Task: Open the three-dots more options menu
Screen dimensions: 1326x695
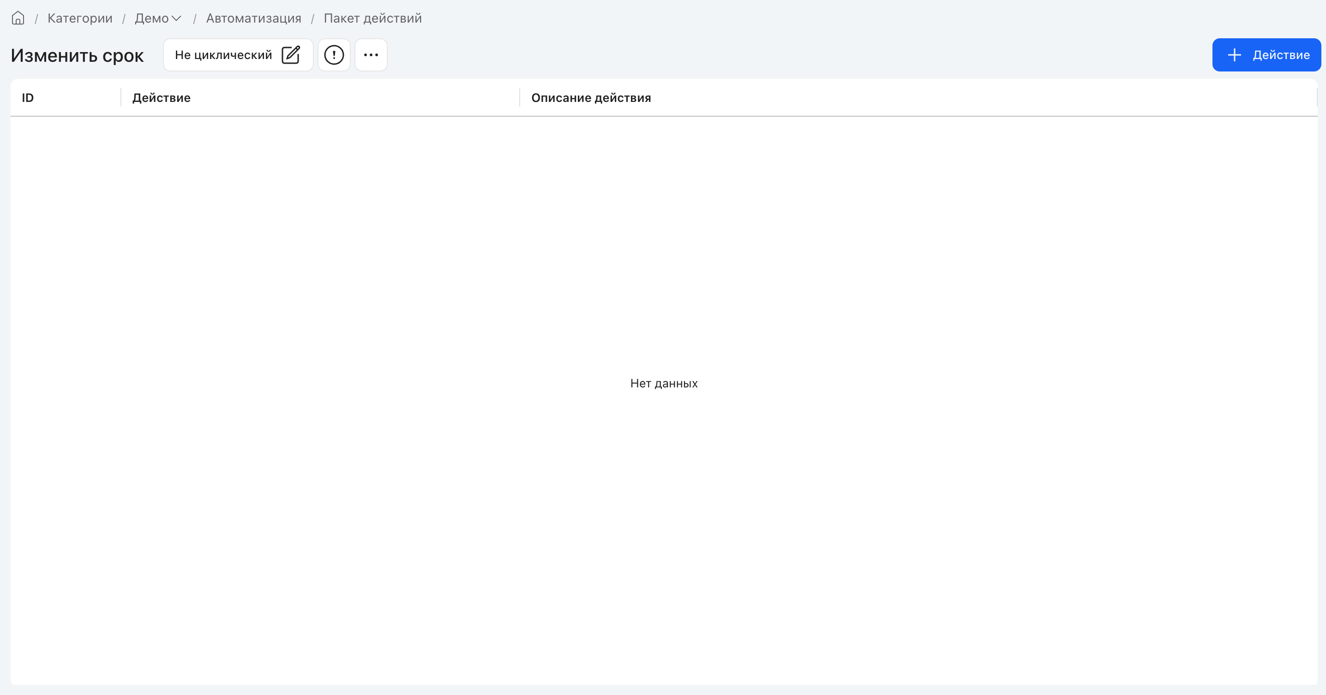Action: [371, 54]
